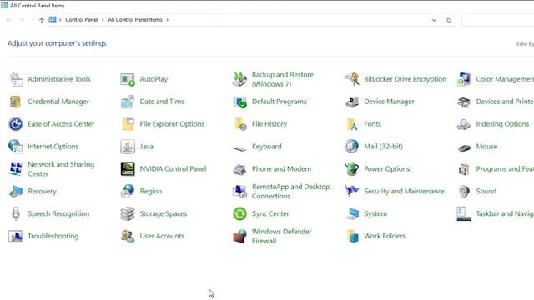Open the Storage Spaces text link

[x=164, y=214]
